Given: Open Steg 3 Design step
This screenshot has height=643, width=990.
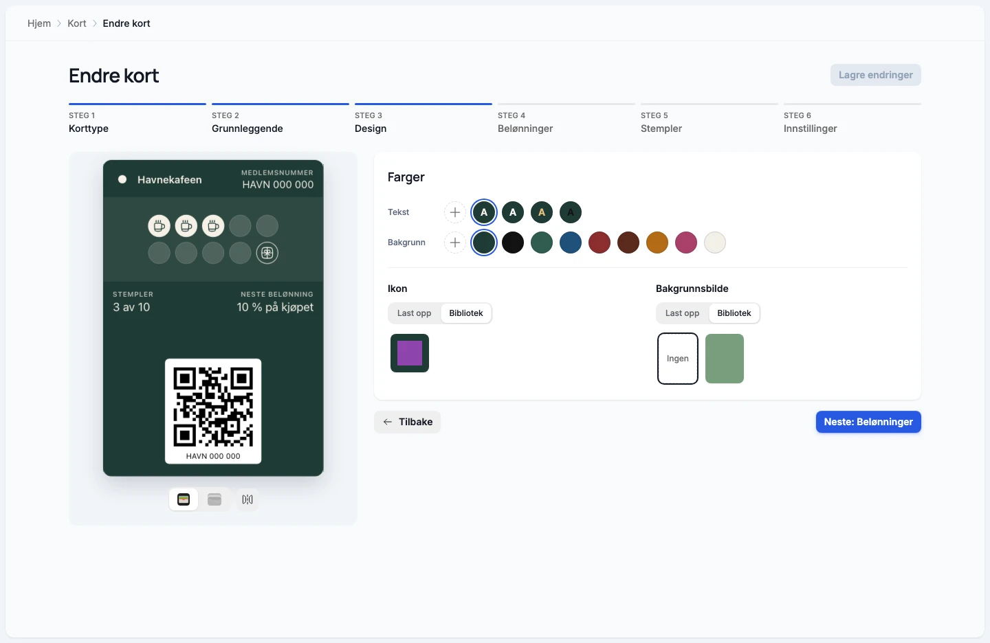Looking at the screenshot, I should [423, 120].
